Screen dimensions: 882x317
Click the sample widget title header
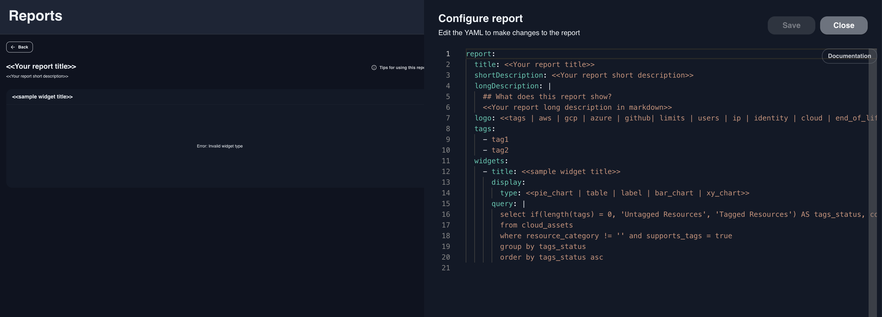(x=43, y=97)
